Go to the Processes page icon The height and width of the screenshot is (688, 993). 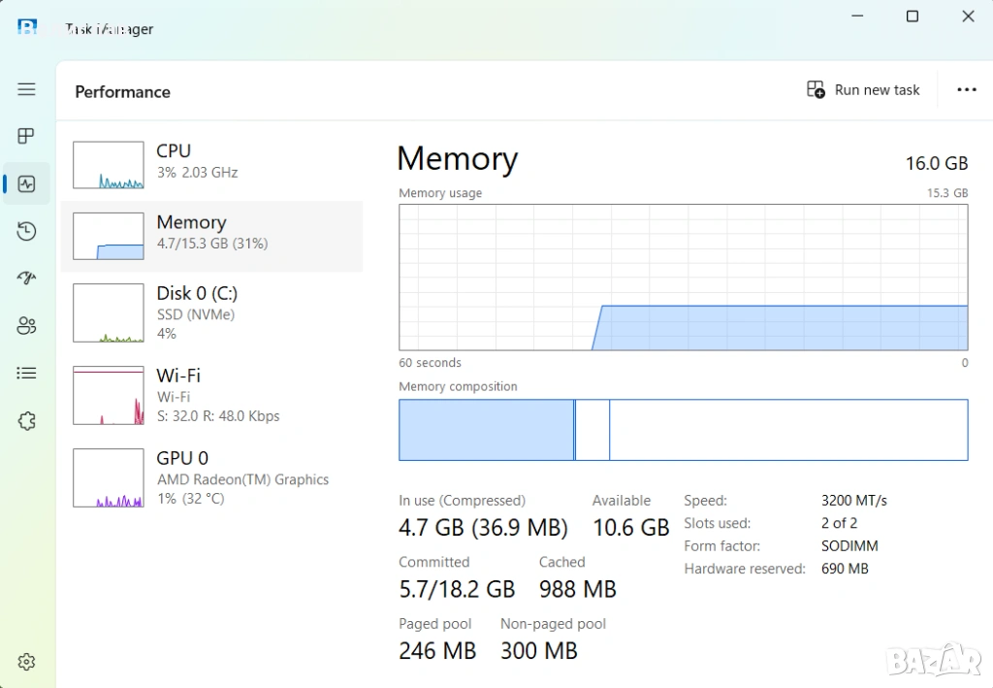pyautogui.click(x=26, y=136)
